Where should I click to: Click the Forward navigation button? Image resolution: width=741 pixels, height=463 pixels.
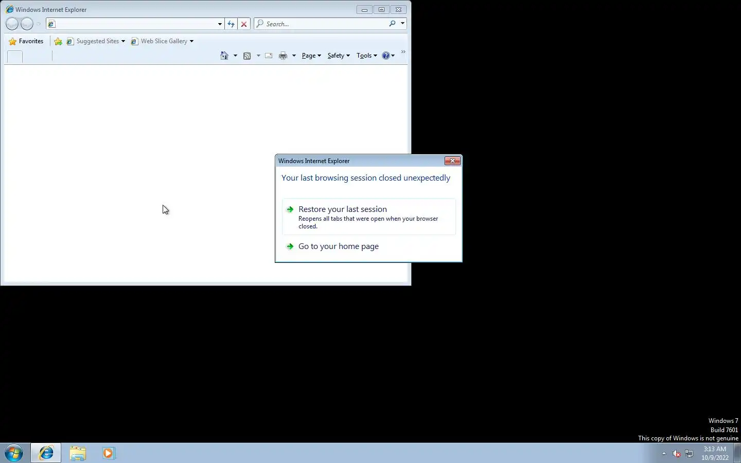coord(27,24)
